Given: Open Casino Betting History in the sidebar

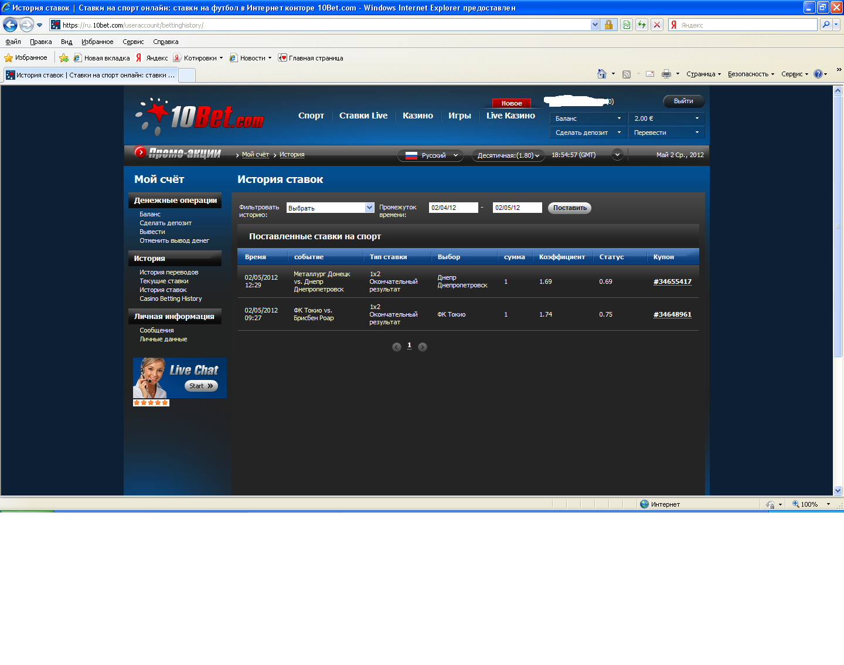Looking at the screenshot, I should [x=171, y=298].
